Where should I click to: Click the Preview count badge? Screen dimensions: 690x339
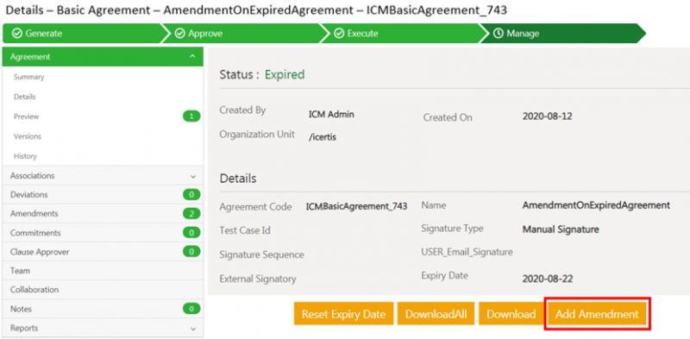tap(191, 116)
